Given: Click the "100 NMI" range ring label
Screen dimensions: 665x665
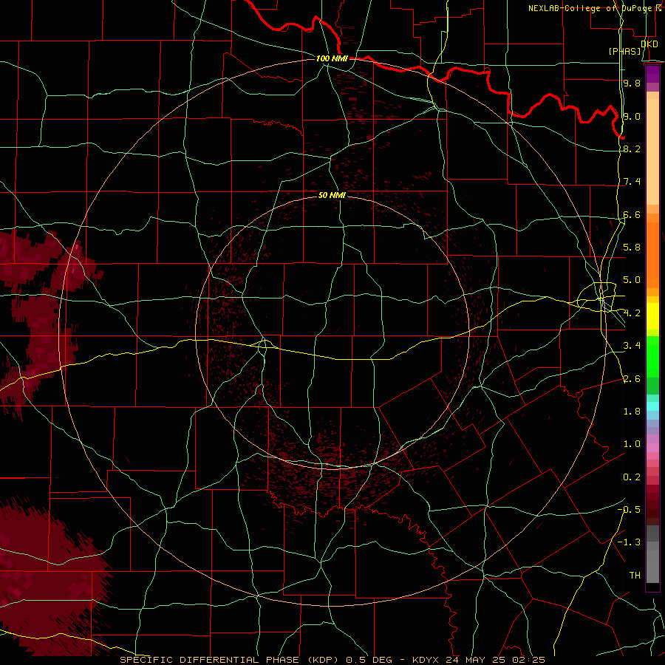Looking at the screenshot, I should (332, 58).
